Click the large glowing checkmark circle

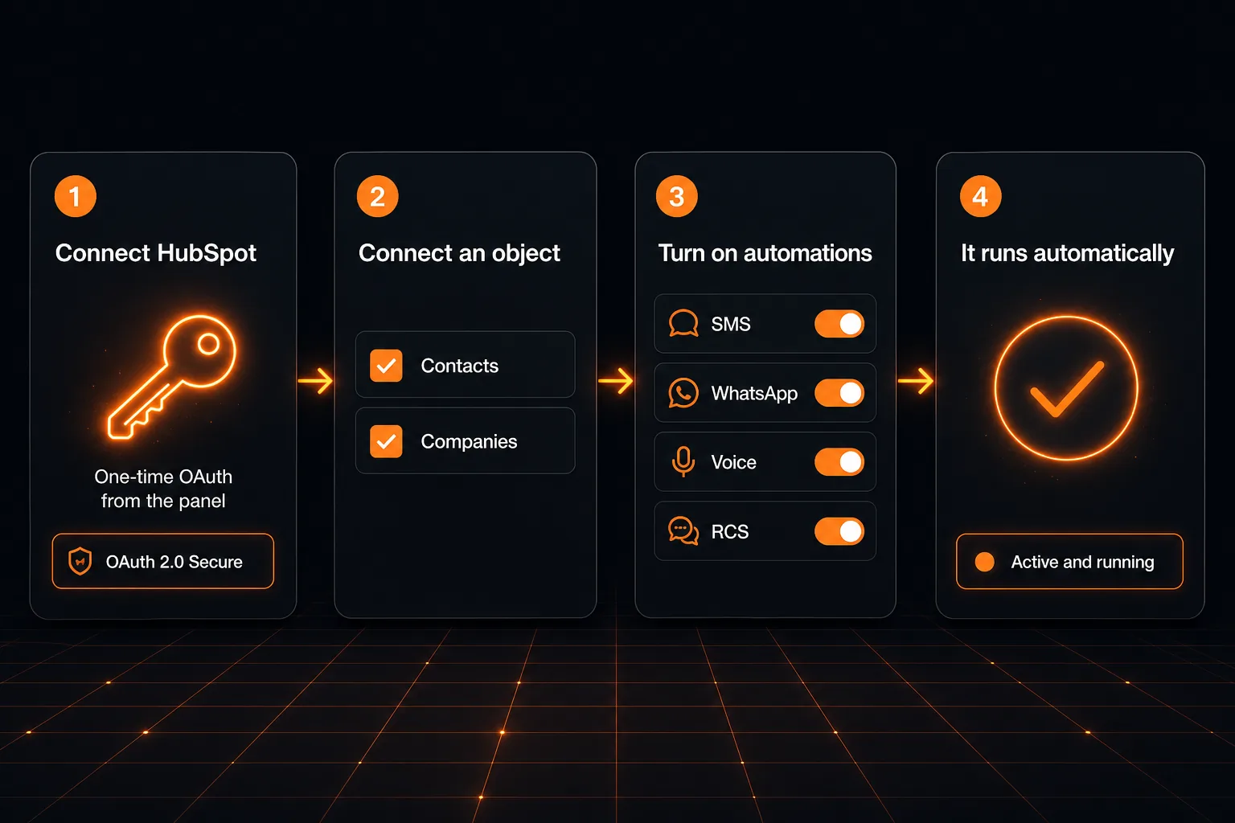[1066, 387]
